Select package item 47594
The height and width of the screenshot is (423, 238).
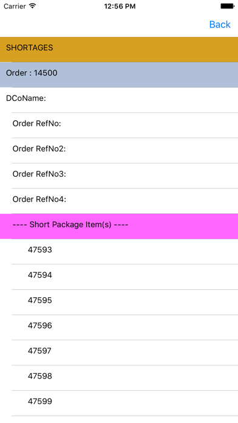coord(119,277)
